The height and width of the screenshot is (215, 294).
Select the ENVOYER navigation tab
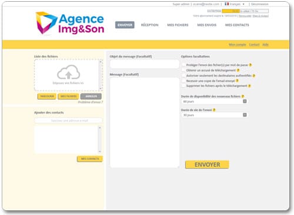point(125,25)
